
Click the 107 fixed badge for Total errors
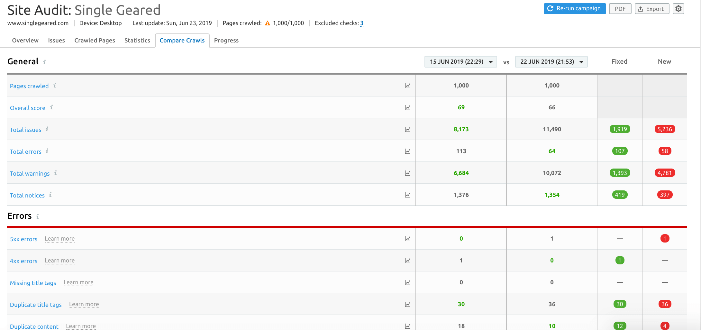(x=620, y=151)
